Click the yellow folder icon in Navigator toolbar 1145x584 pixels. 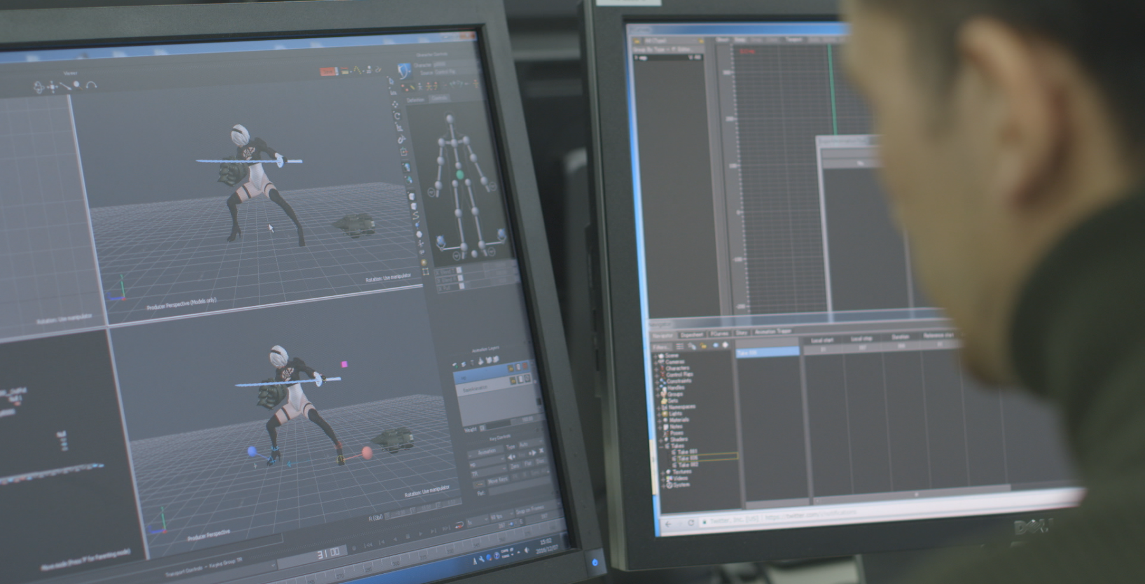tap(703, 345)
